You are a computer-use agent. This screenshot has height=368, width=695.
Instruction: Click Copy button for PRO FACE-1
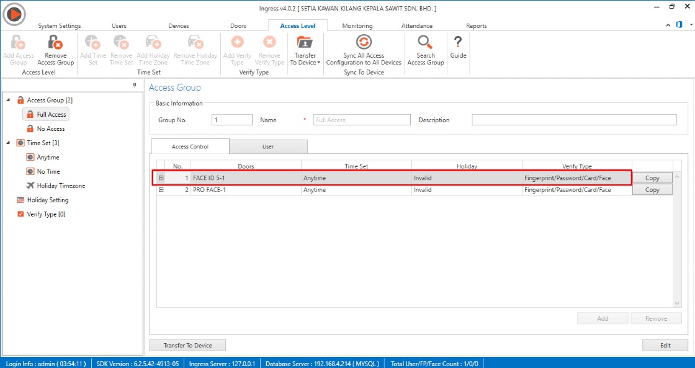(652, 190)
